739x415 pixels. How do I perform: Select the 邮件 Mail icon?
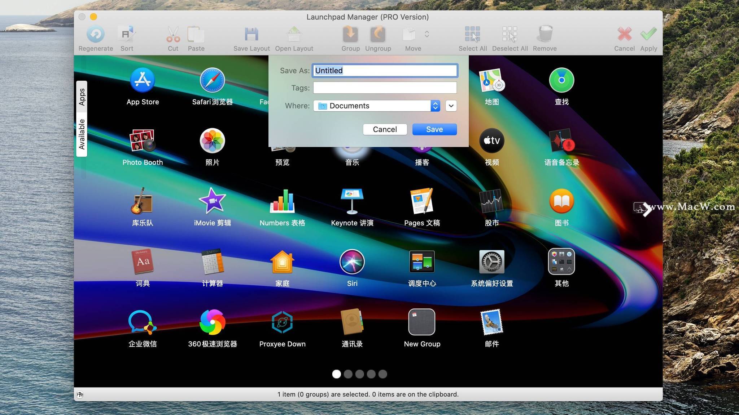point(492,322)
